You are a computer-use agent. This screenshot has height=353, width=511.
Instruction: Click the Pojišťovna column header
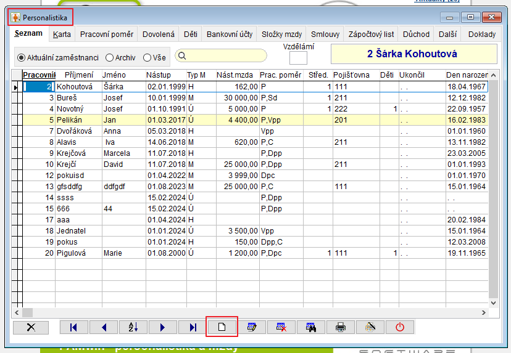[x=356, y=75]
